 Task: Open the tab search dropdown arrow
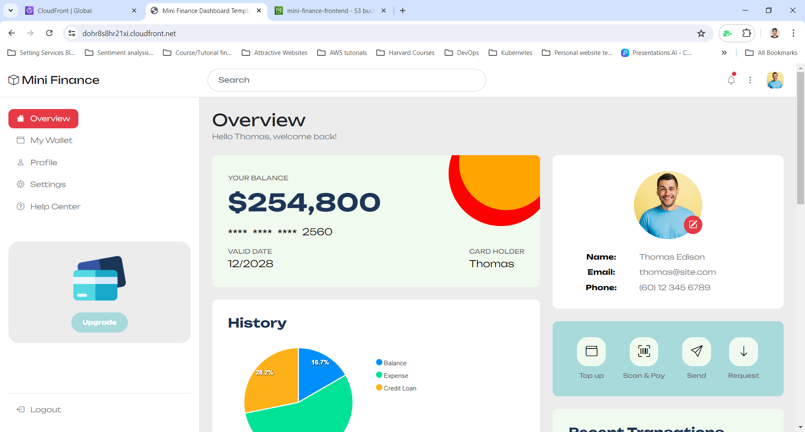[x=11, y=10]
